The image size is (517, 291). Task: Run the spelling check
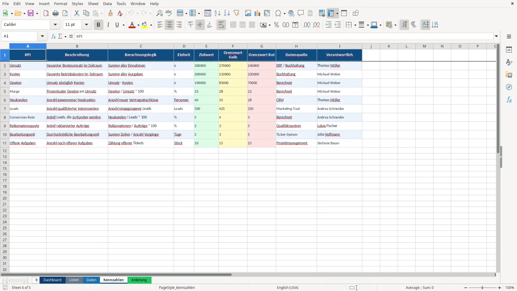pos(169,13)
